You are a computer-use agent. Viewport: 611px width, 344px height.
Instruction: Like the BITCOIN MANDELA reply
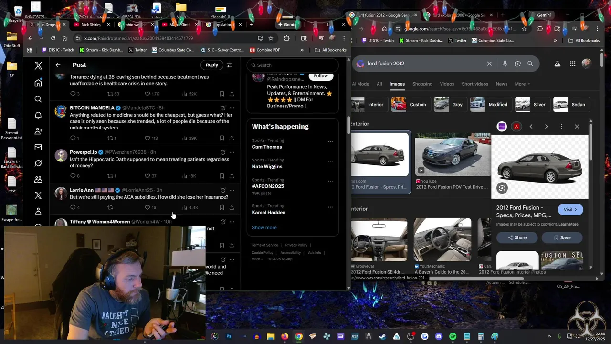click(x=147, y=138)
